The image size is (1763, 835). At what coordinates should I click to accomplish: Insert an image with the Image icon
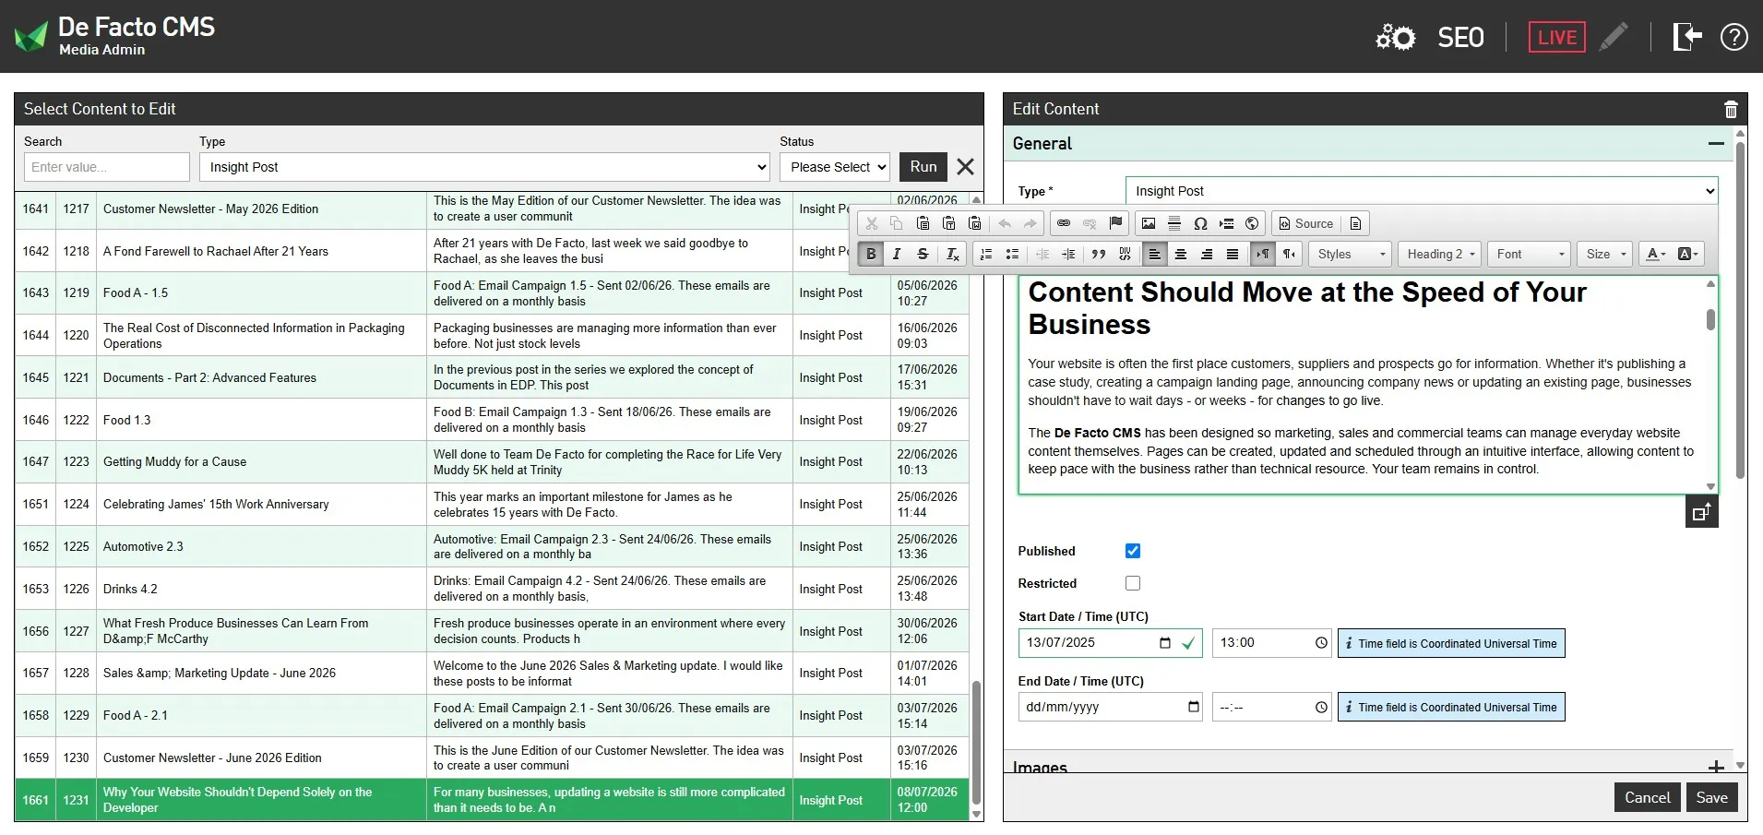pos(1149,223)
